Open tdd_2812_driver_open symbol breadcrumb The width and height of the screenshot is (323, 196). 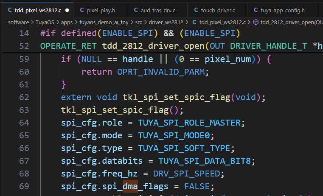(x=291, y=22)
